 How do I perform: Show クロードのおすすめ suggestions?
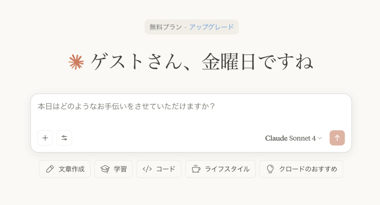pyautogui.click(x=301, y=169)
